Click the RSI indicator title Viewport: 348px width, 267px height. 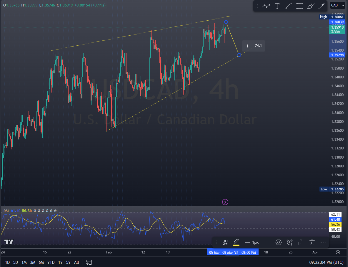[6, 211]
